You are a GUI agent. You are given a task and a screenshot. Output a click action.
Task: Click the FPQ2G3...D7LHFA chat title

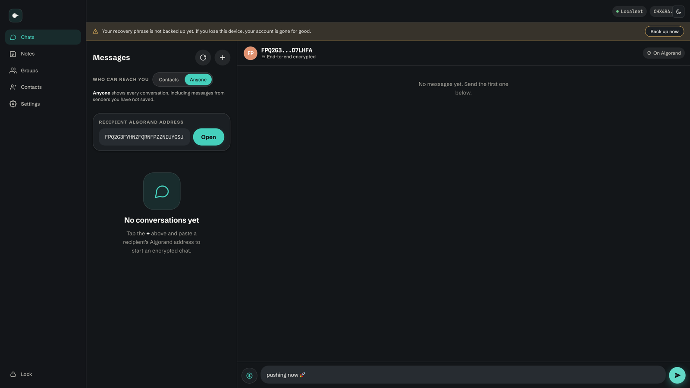coord(287,50)
